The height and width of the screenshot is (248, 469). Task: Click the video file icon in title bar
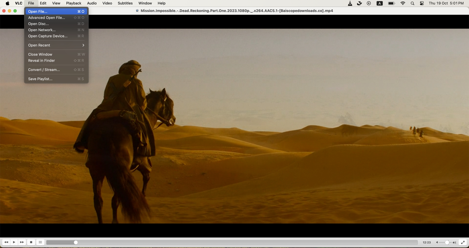point(137,11)
